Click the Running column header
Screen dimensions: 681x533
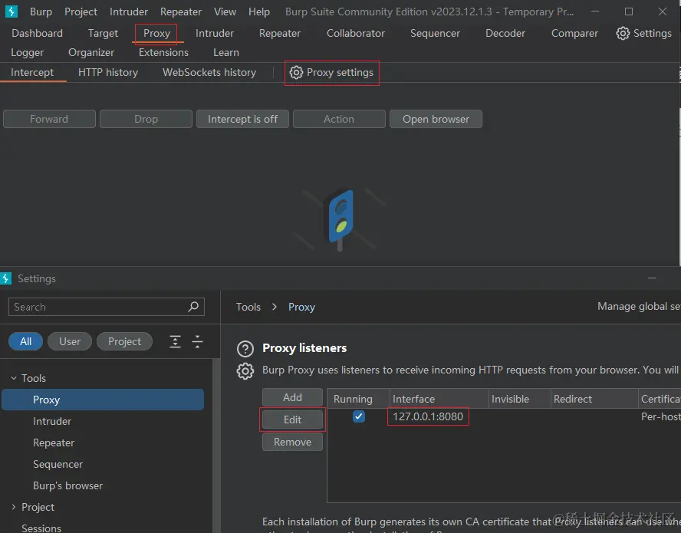pos(359,399)
